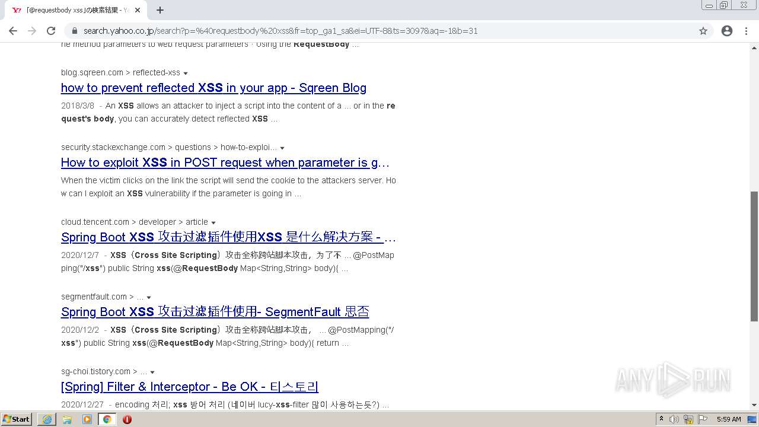Bookmark this page with star icon
Screen dimensions: 759x427
[703, 31]
